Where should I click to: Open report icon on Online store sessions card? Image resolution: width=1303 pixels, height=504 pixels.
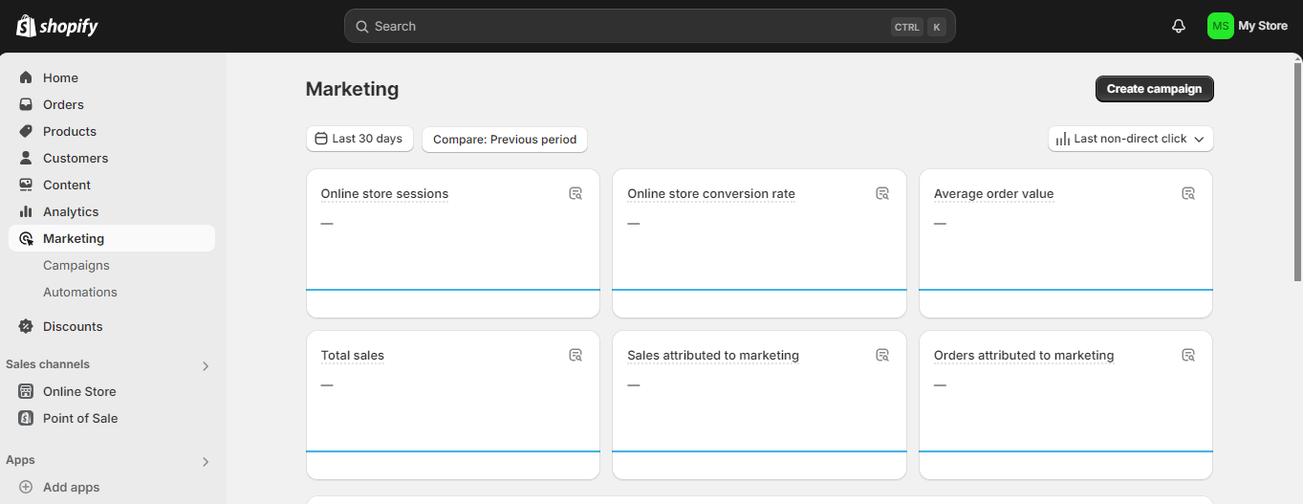(575, 193)
